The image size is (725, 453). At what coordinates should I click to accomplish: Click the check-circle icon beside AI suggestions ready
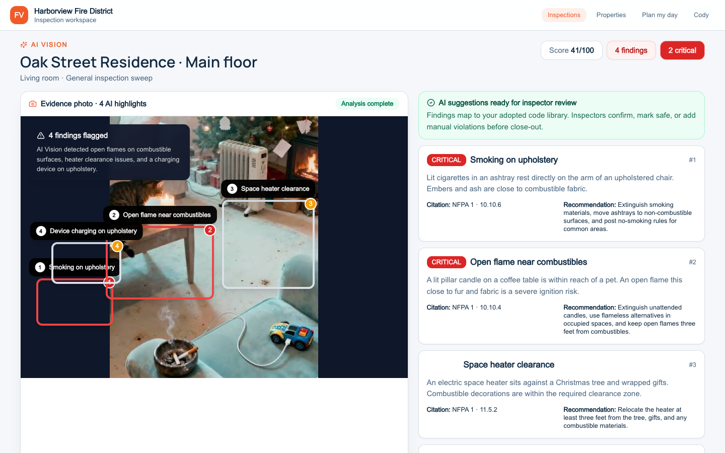click(x=431, y=103)
